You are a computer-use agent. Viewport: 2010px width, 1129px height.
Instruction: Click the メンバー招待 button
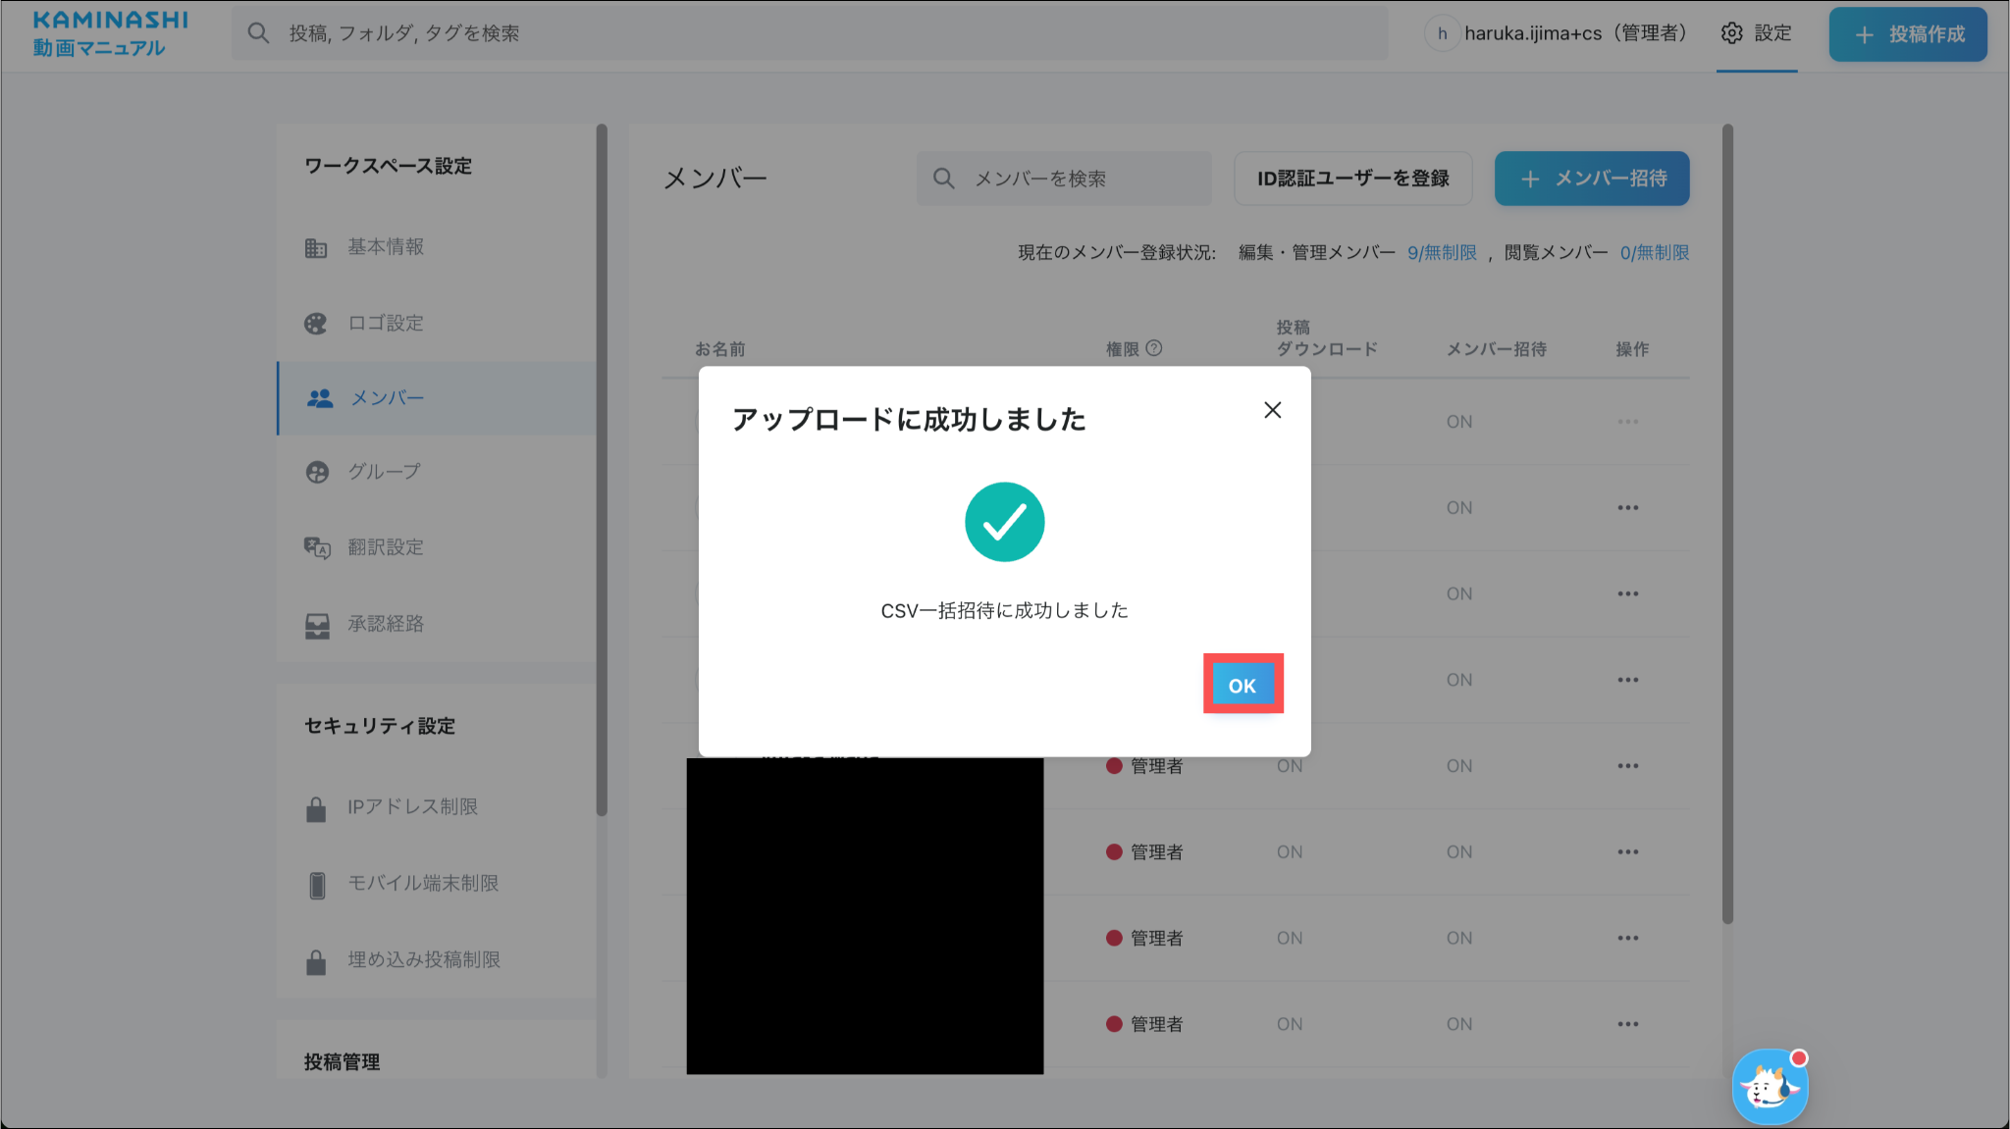(1591, 179)
